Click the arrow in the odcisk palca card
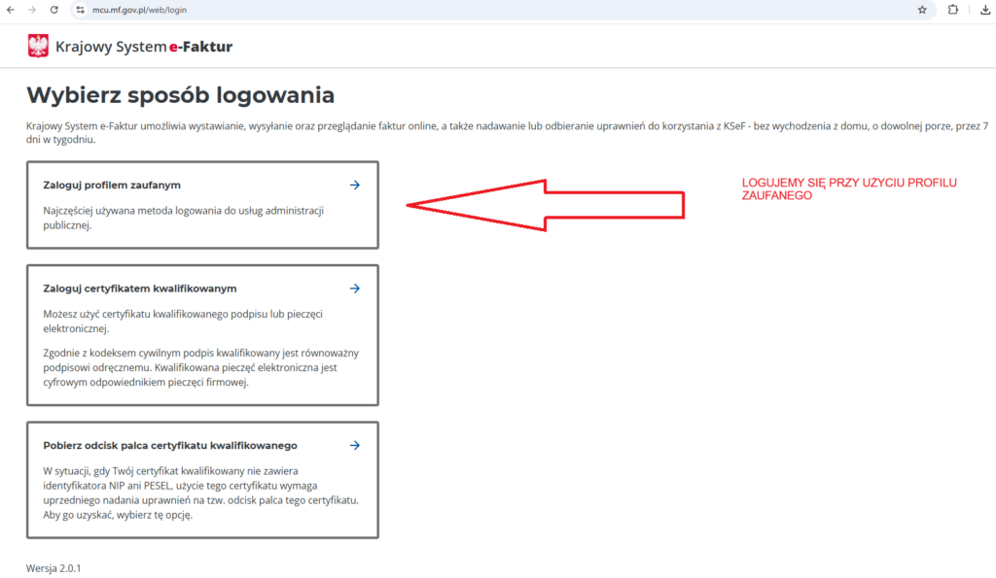This screenshot has width=996, height=578. [355, 445]
